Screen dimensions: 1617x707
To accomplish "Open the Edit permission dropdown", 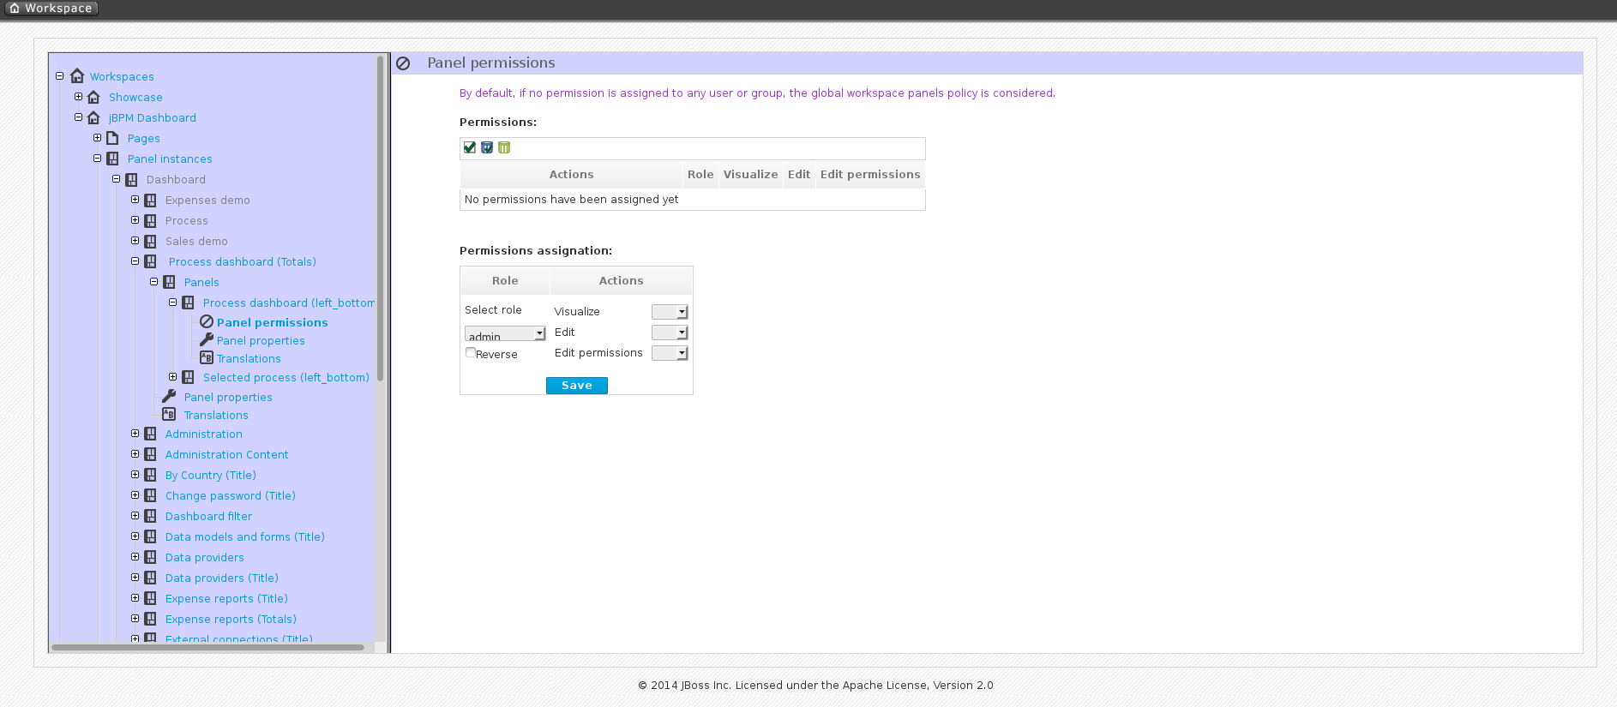I will coord(670,333).
